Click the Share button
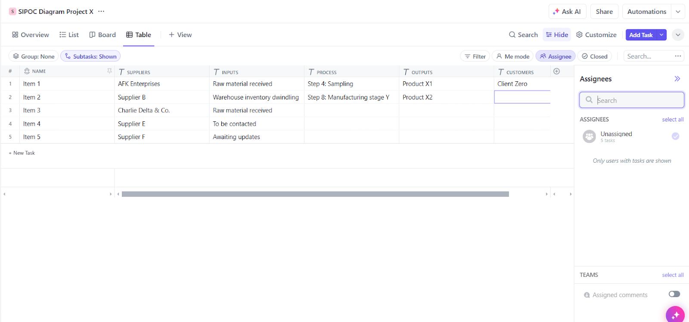This screenshot has width=689, height=322. [604, 12]
